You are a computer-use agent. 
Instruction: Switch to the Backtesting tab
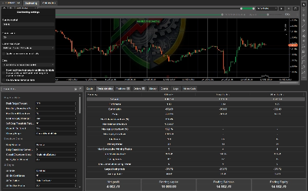pos(31,3)
